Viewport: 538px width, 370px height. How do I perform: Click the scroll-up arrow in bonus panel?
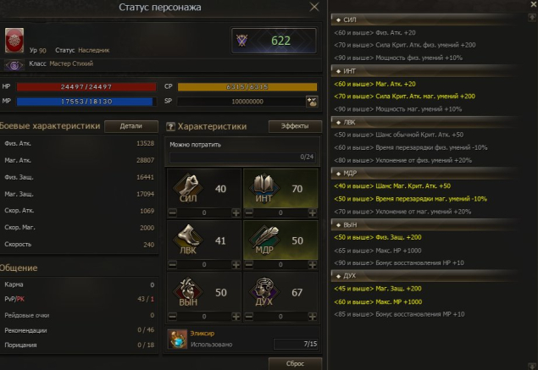532,17
